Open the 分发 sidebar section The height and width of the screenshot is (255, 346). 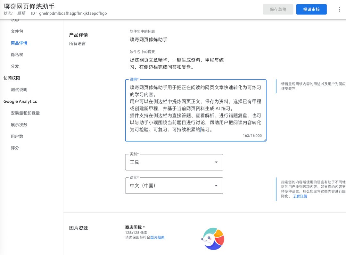point(15,66)
